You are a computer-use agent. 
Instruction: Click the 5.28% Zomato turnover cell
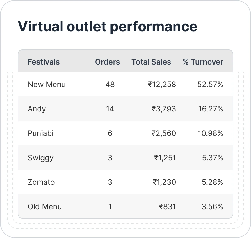click(212, 182)
